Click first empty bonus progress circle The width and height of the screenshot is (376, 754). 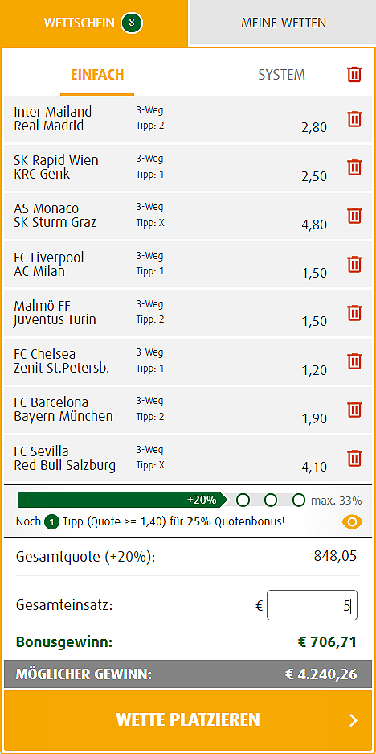(x=243, y=500)
